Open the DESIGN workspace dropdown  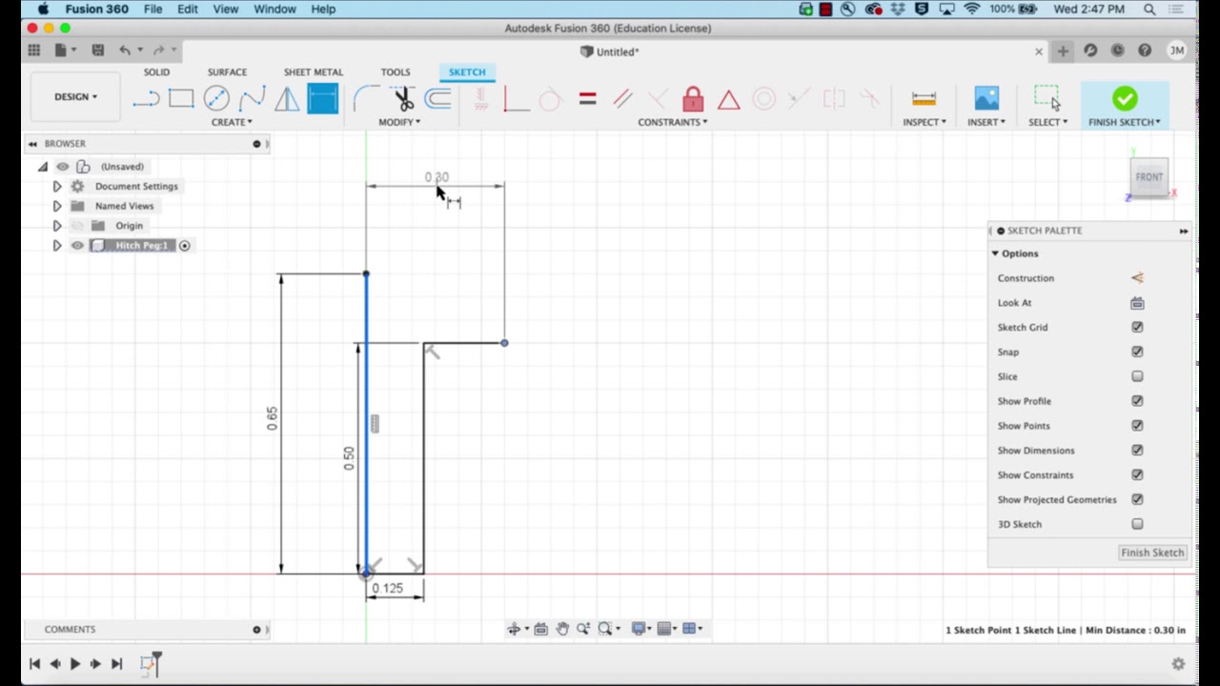[75, 96]
